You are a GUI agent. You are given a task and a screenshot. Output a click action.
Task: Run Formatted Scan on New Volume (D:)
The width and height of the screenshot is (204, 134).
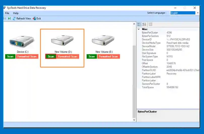[x=68, y=56]
